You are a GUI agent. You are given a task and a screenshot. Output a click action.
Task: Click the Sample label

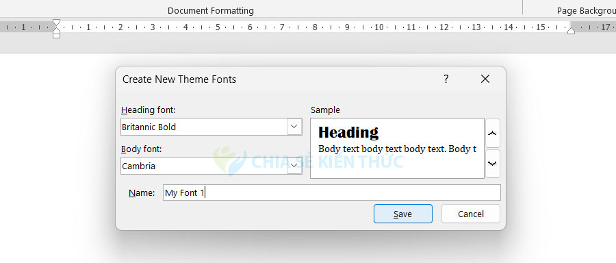pyautogui.click(x=325, y=110)
